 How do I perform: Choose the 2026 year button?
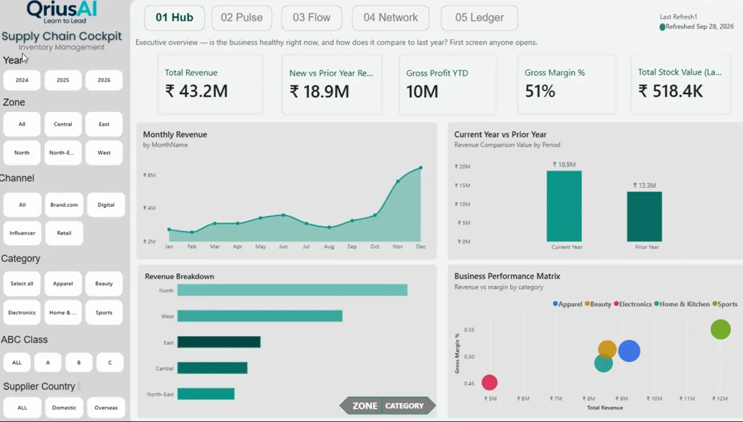(x=104, y=80)
